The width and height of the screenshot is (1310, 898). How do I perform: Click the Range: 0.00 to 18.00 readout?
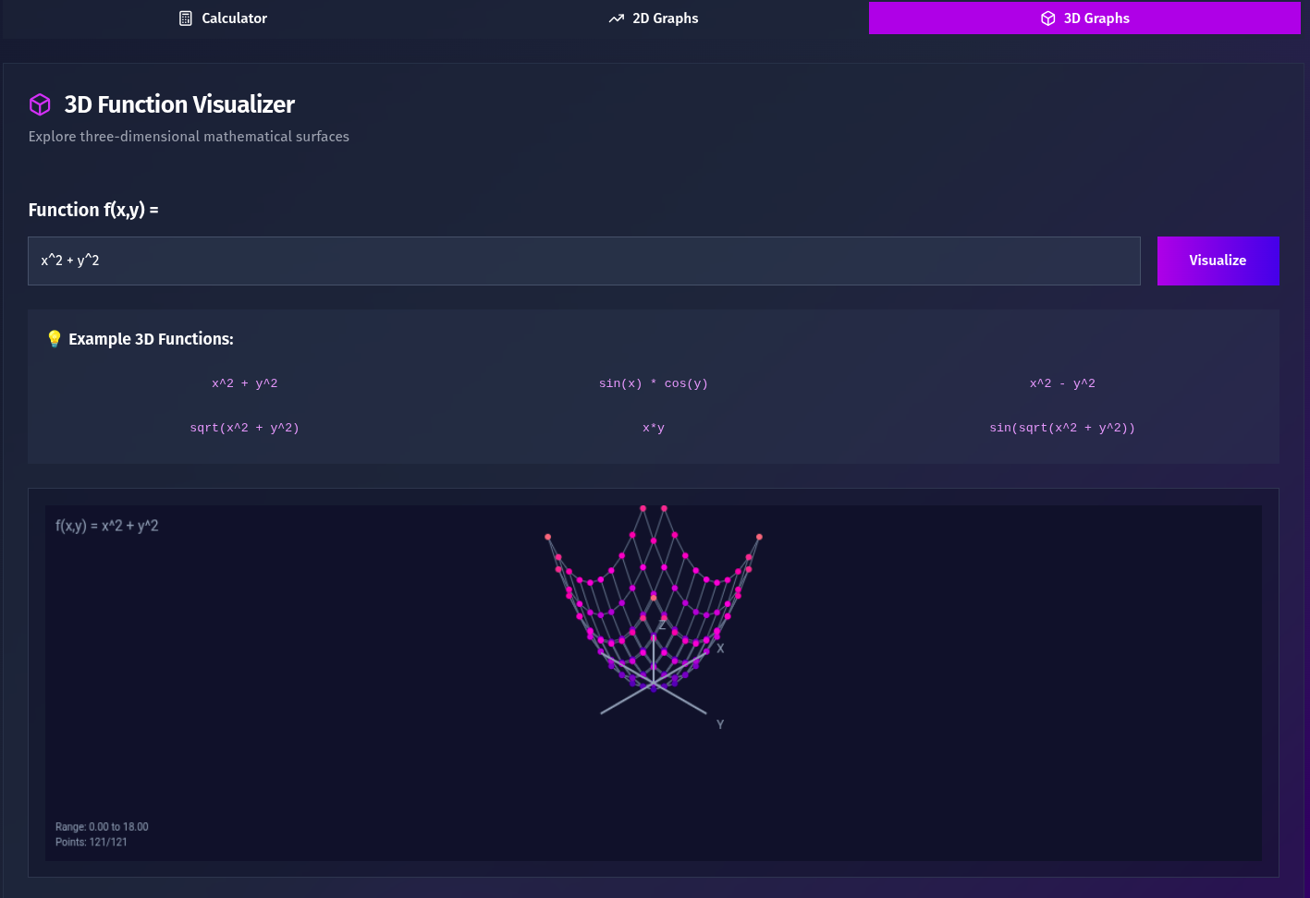[x=102, y=827]
